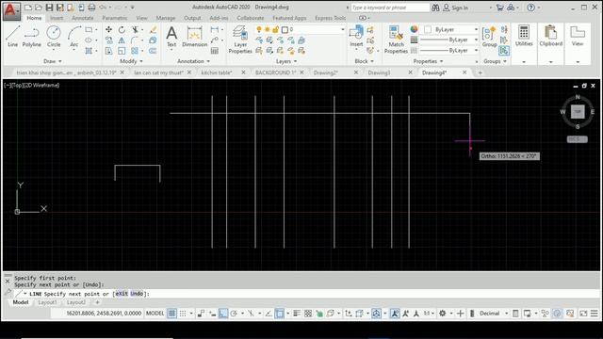Toggle snap mode in status bar
Image resolution: width=603 pixels, height=339 pixels.
(183, 314)
